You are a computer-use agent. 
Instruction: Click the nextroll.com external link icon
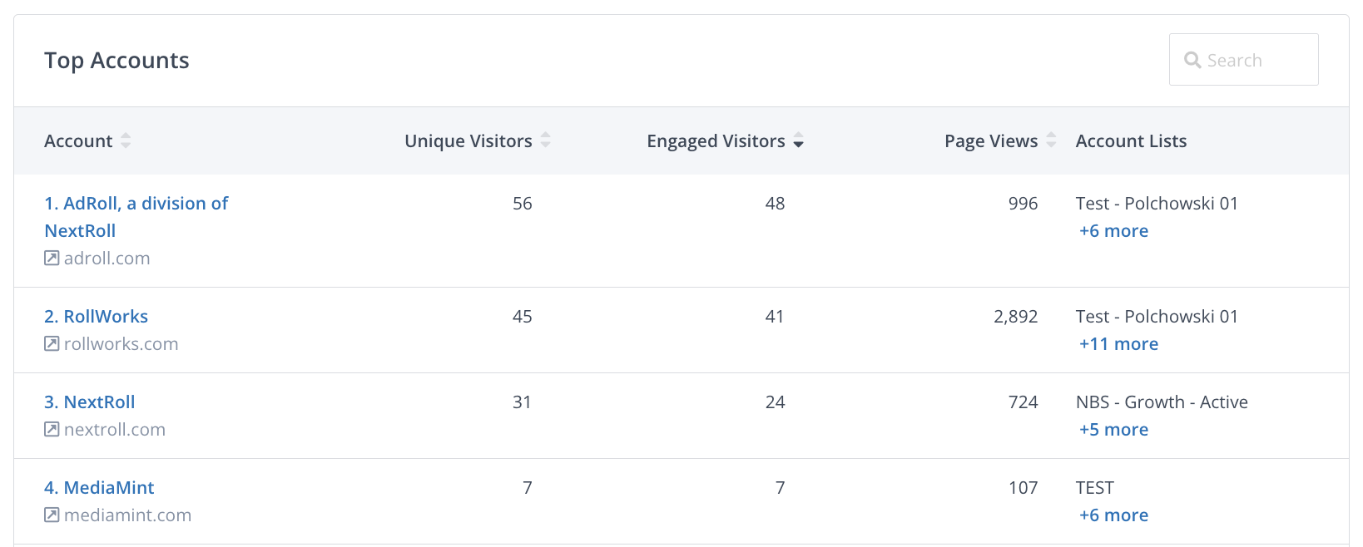pyautogui.click(x=52, y=430)
